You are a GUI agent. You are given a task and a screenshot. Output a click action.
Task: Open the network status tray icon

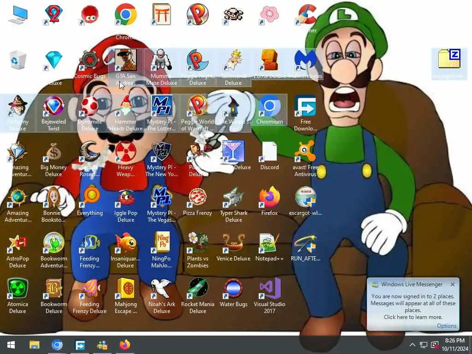[424, 345]
